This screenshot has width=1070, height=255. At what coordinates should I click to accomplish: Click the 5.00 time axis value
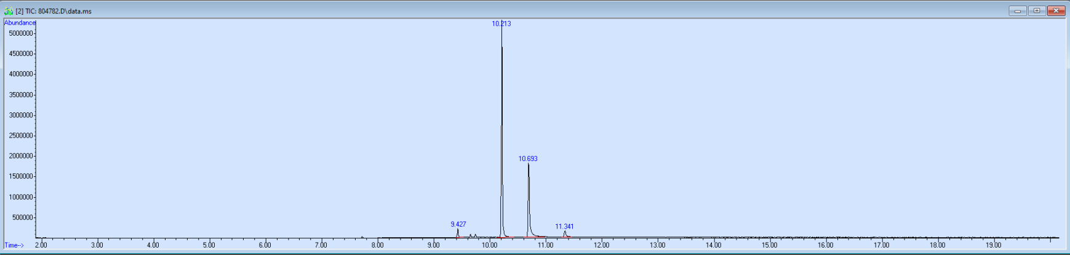pos(209,245)
